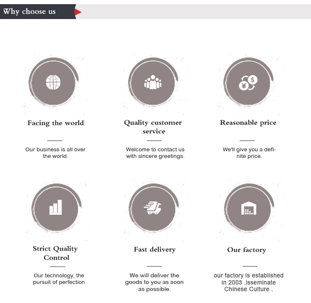The height and width of the screenshot is (303, 311).
Task: Click the 'Our factory' heading
Action: click(x=246, y=250)
